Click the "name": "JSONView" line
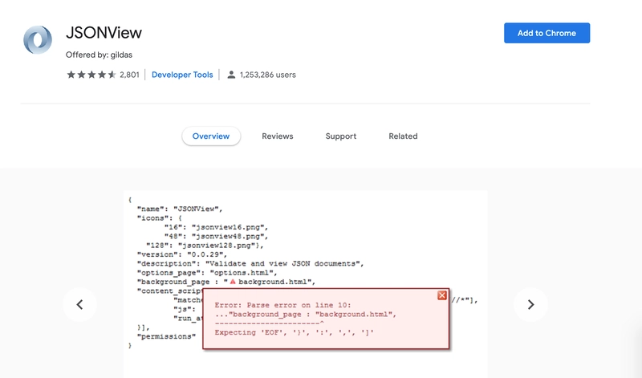The height and width of the screenshot is (378, 642). point(180,209)
